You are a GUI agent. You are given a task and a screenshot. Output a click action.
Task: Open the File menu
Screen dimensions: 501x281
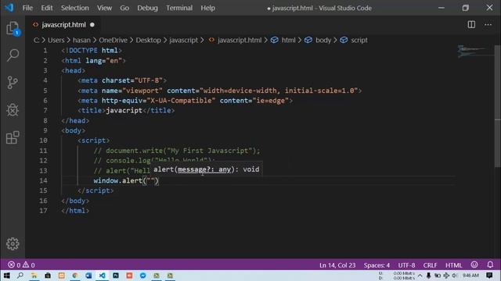click(27, 8)
